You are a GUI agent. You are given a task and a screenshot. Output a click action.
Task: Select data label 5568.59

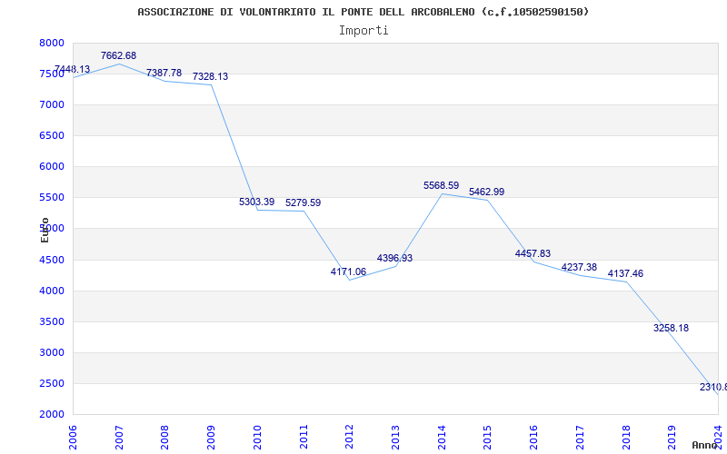point(442,186)
